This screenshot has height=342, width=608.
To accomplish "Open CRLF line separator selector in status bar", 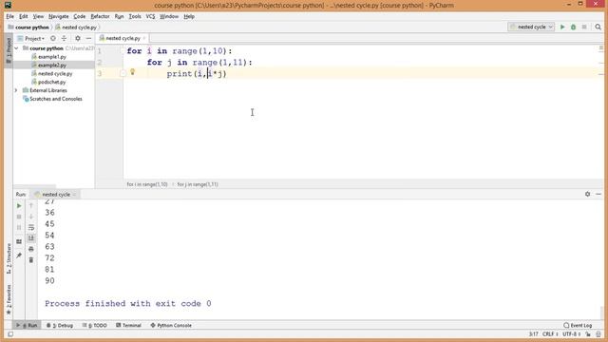I will point(550,333).
